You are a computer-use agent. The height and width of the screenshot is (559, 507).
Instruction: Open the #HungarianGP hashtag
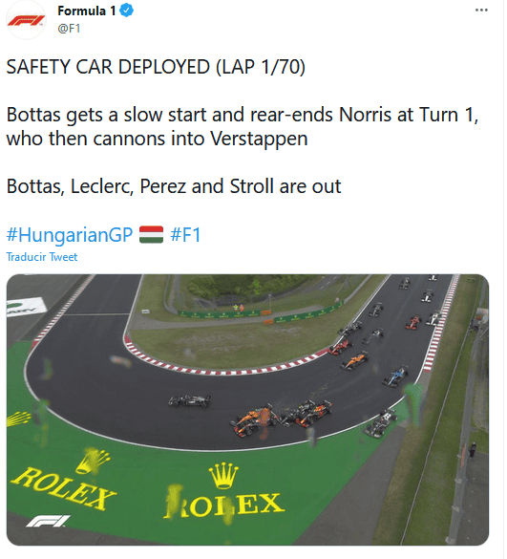pyautogui.click(x=70, y=235)
